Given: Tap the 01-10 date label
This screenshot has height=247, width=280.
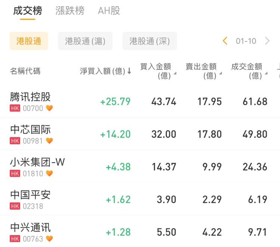Looking at the screenshot, I should click(246, 41).
